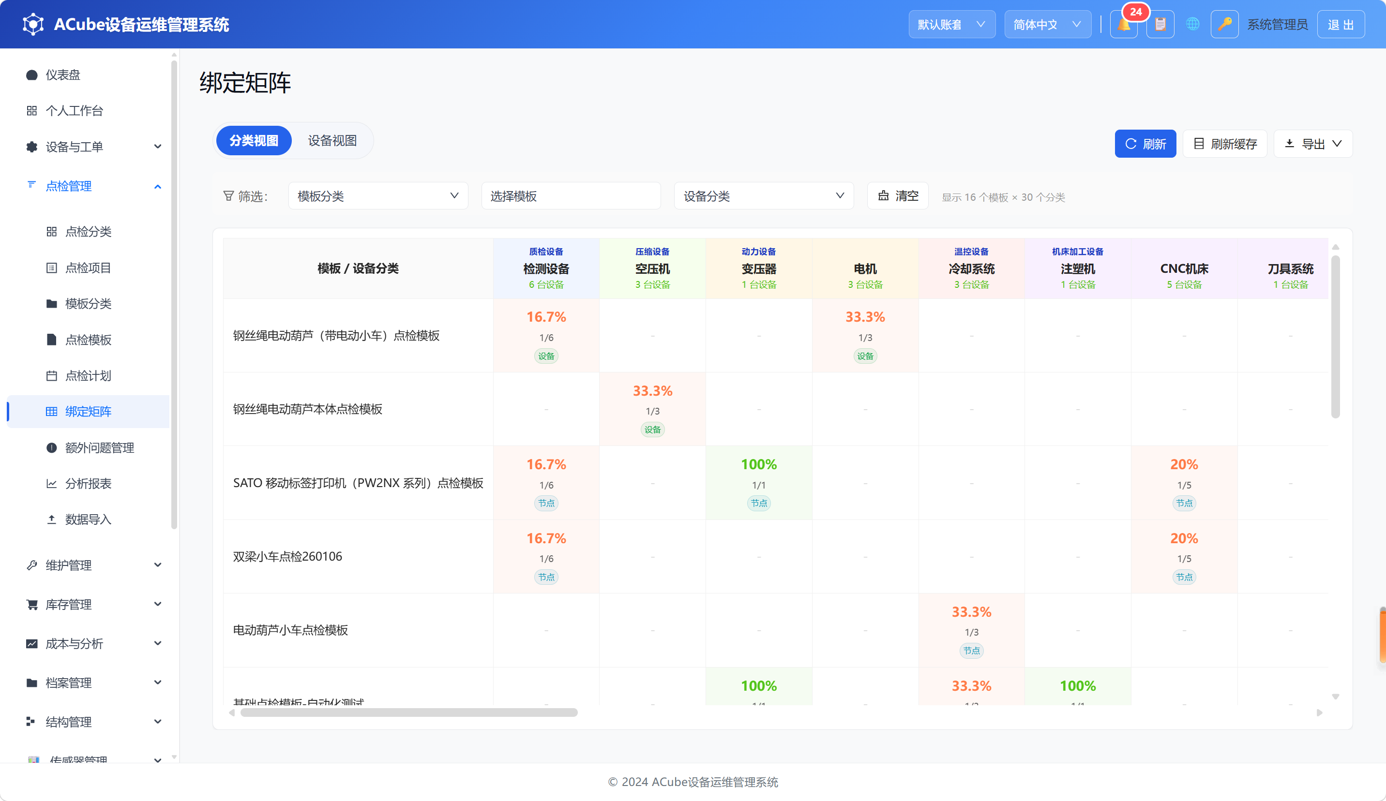The width and height of the screenshot is (1386, 801).
Task: Open the 导出 dropdown button
Action: coord(1313,144)
